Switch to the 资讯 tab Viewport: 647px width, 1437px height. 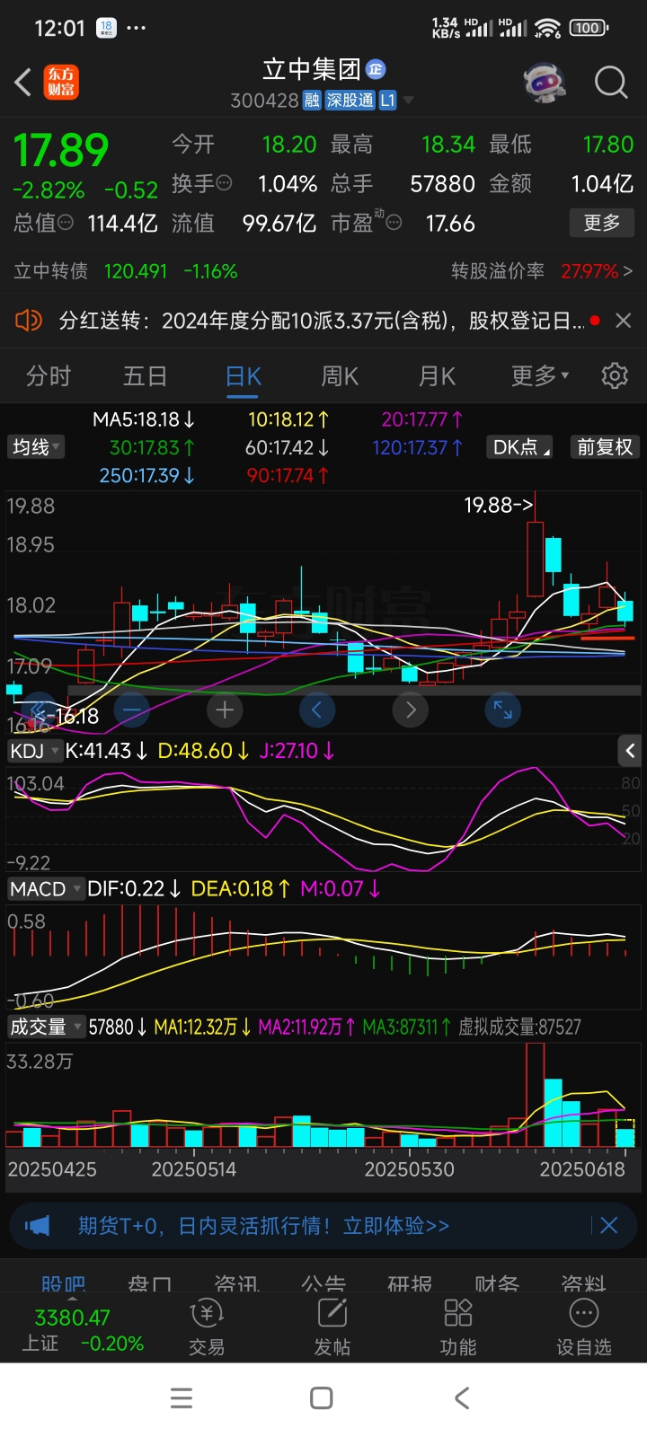(x=236, y=1283)
